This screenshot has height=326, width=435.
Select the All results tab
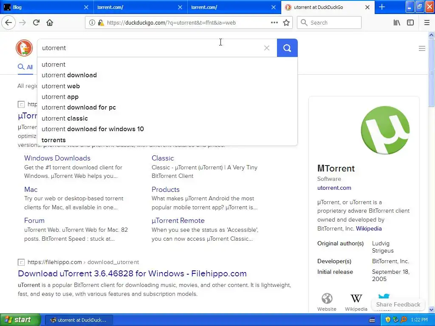click(25, 67)
